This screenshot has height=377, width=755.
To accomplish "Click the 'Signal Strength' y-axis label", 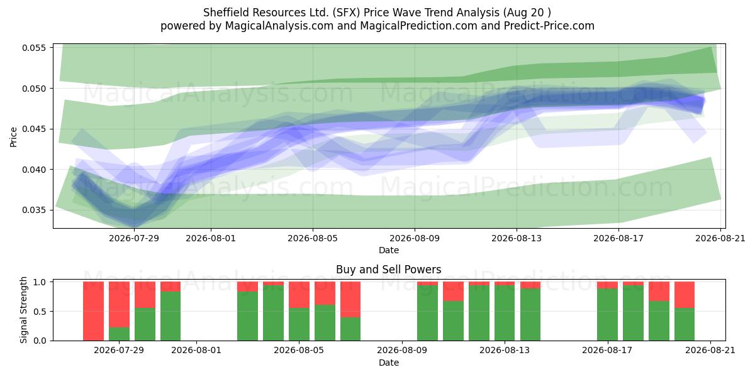I will pos(24,310).
